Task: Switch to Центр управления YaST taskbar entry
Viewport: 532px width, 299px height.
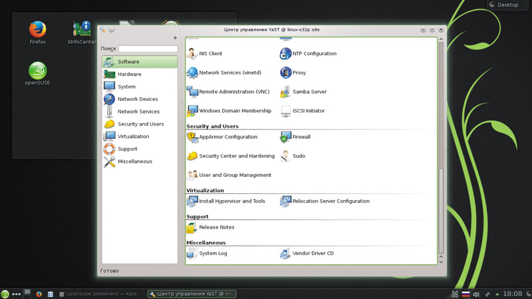Action: point(192,294)
